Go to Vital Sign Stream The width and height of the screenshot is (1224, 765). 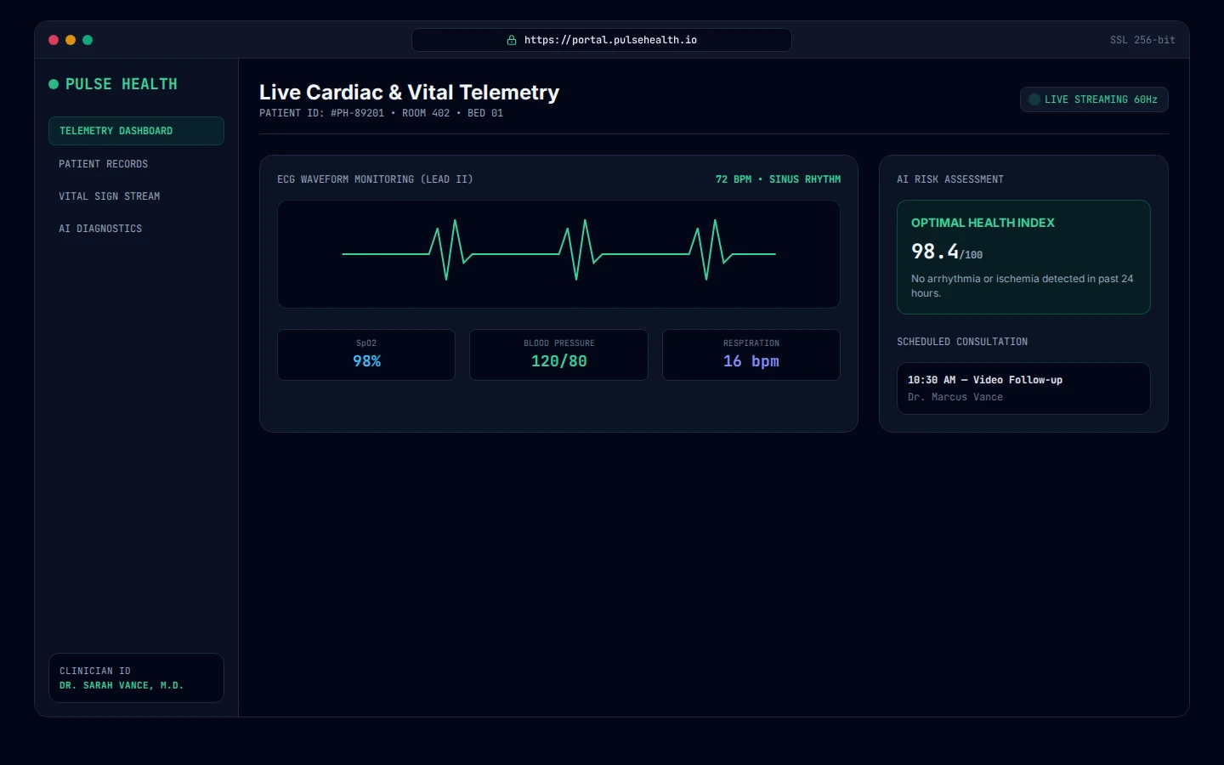point(136,196)
